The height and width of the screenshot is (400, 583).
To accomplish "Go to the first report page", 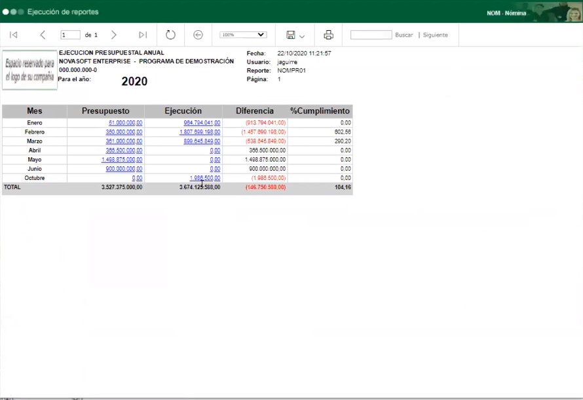I will coord(13,35).
